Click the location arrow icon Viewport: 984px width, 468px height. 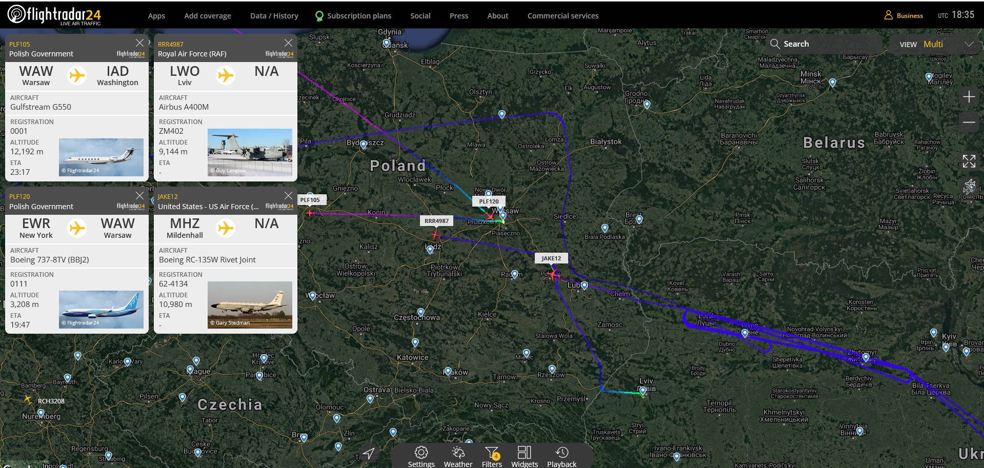pyautogui.click(x=369, y=453)
